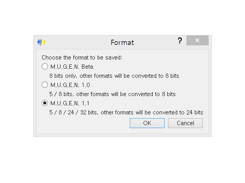The image size is (245, 183).
Task: Select the M.U.G.E.N. Beta radio button
Action: tap(45, 66)
